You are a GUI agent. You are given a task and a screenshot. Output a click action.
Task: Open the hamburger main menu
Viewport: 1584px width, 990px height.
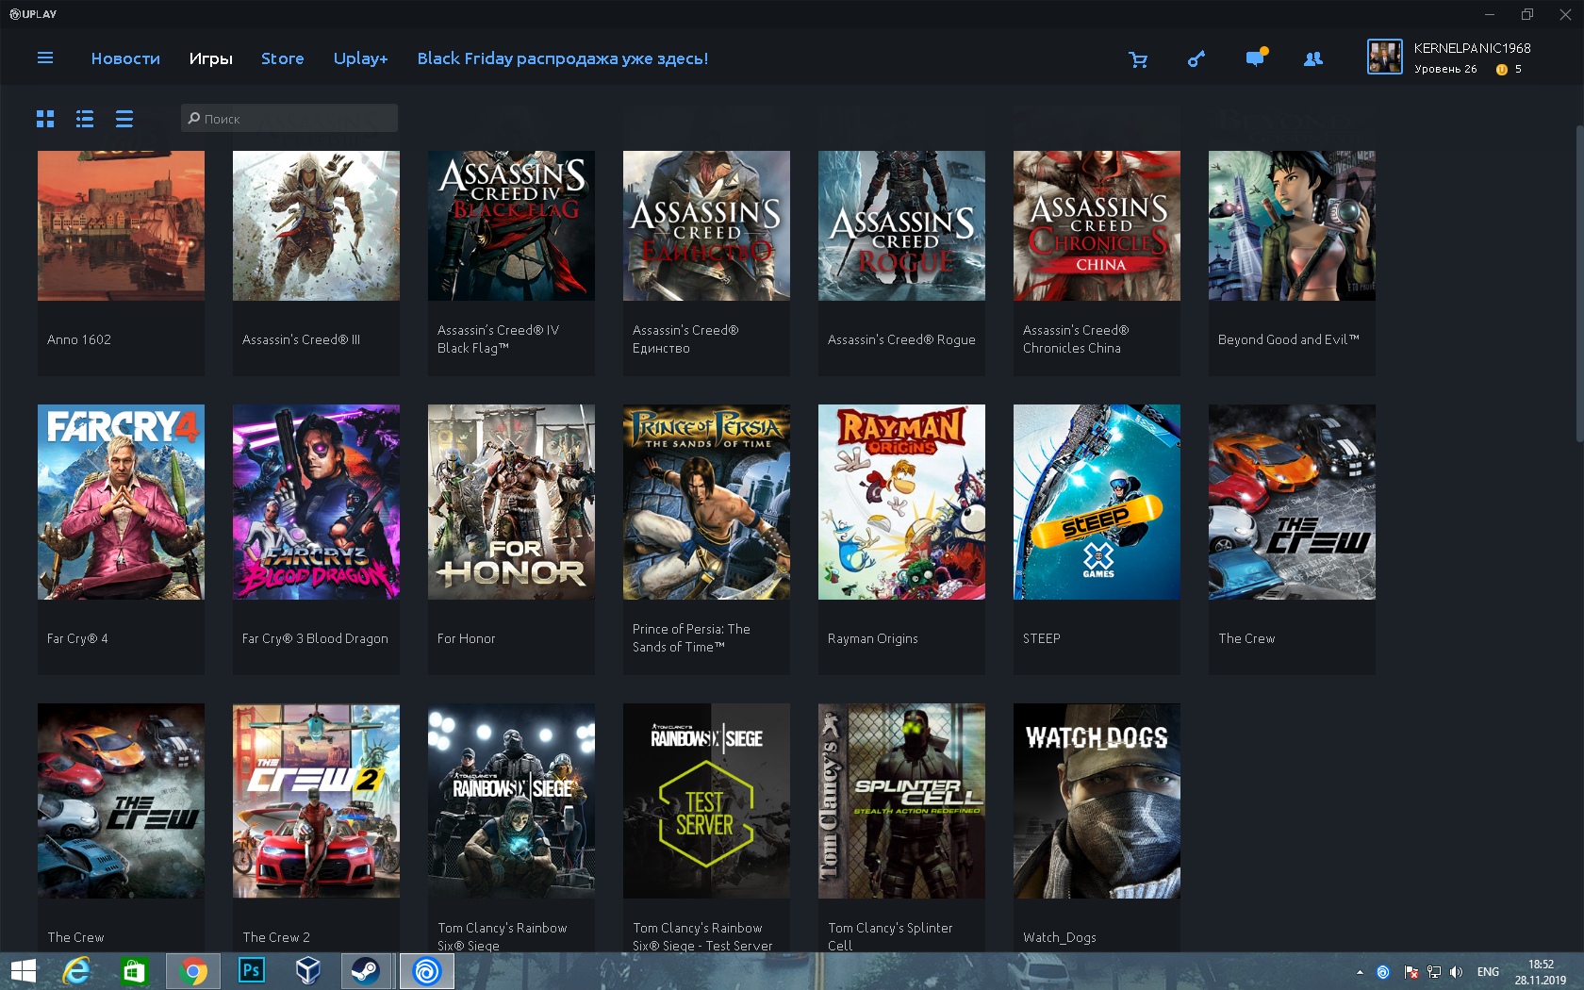pos(44,58)
